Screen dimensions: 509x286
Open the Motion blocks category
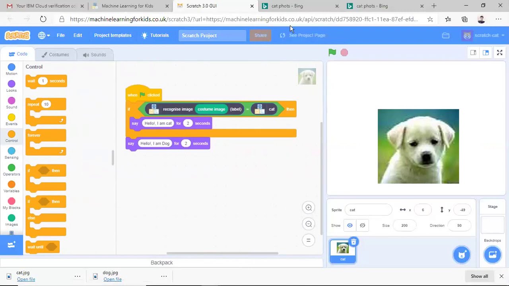pos(12,70)
